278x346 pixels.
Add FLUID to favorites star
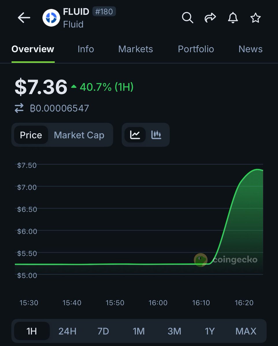(255, 18)
